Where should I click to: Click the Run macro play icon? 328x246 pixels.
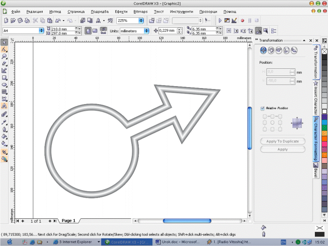[x=220, y=21]
